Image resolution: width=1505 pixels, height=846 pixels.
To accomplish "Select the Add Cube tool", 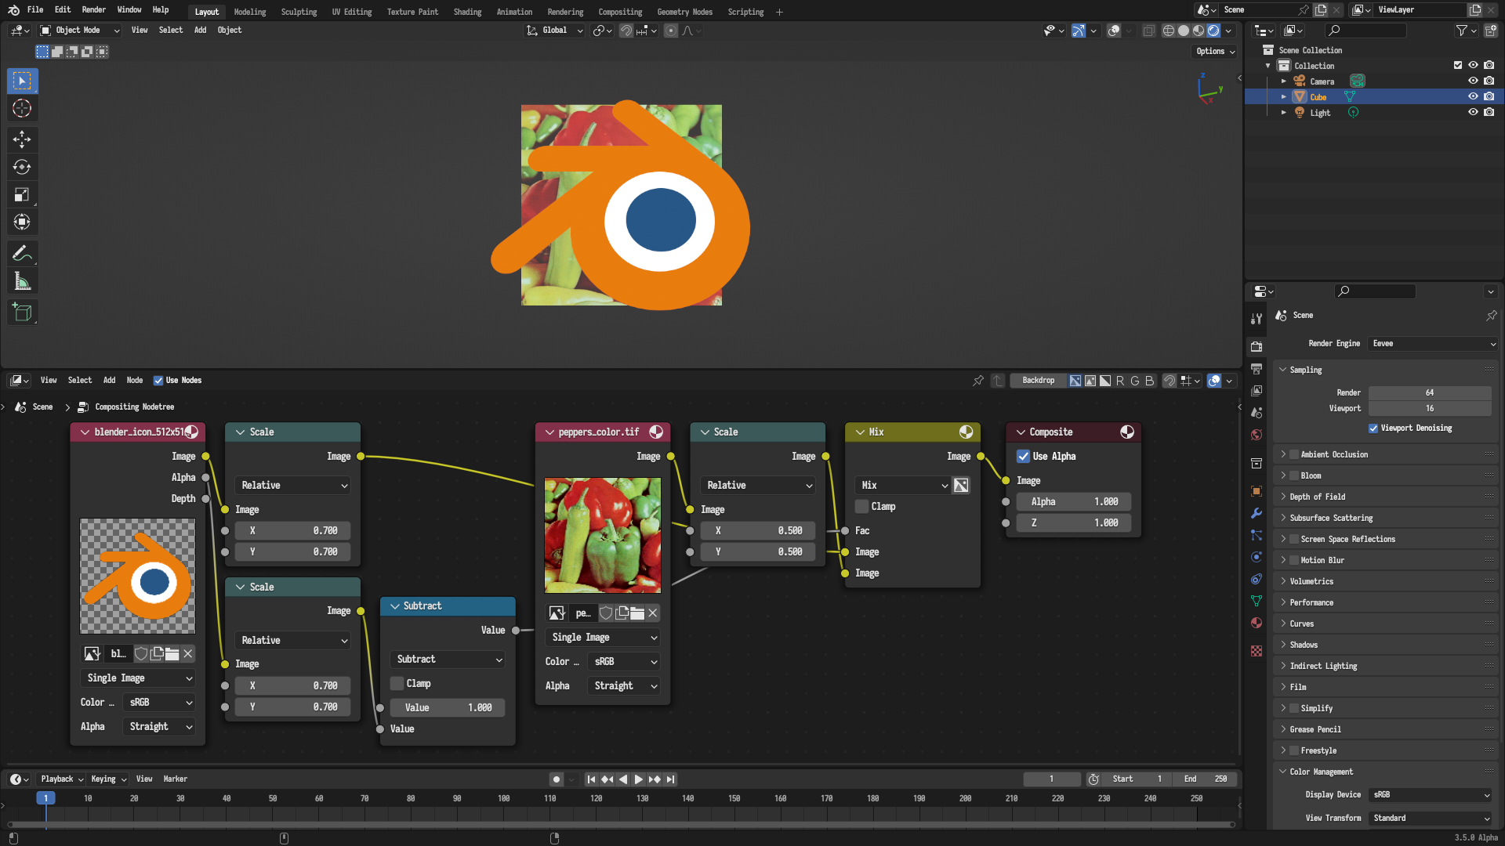I will pyautogui.click(x=22, y=311).
